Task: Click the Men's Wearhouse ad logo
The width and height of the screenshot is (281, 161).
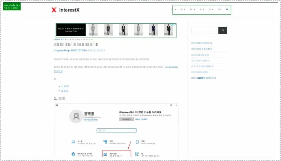Action: click(x=71, y=30)
